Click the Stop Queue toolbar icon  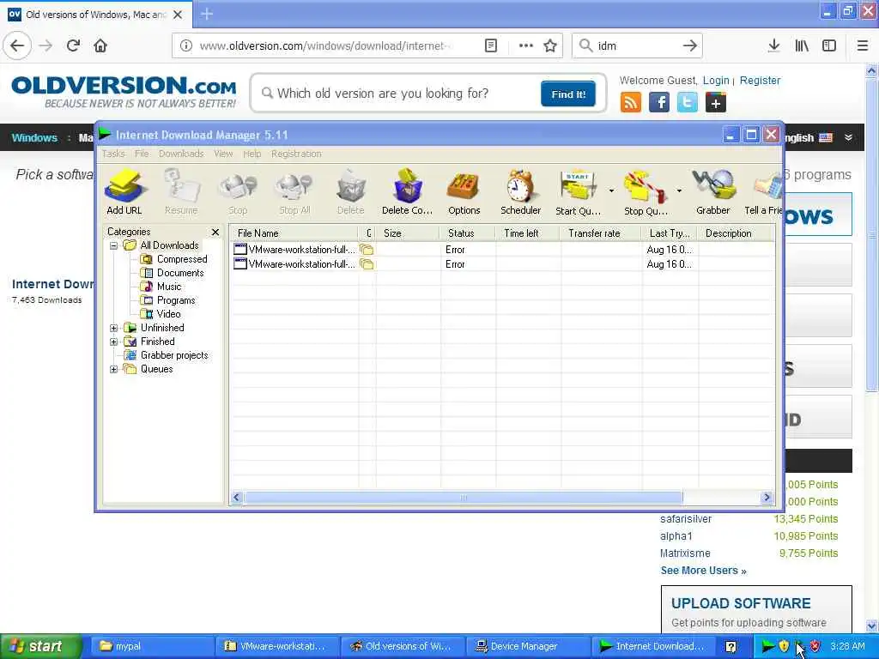coord(646,191)
